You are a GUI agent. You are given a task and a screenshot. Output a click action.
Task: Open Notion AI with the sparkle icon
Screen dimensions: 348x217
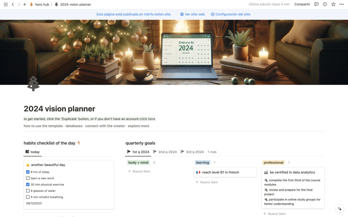[x=339, y=209]
